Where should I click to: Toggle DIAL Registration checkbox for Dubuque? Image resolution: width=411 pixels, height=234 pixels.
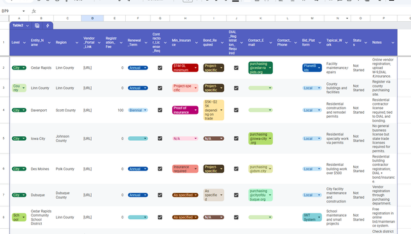[x=236, y=195]
